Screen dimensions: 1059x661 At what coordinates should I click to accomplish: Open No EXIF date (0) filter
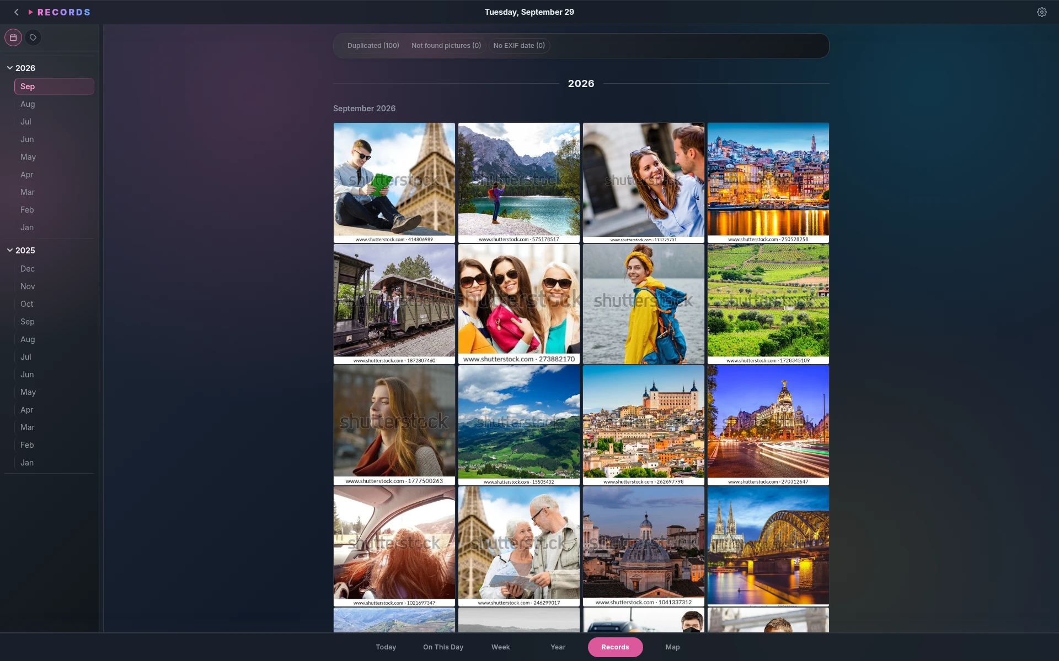519,46
